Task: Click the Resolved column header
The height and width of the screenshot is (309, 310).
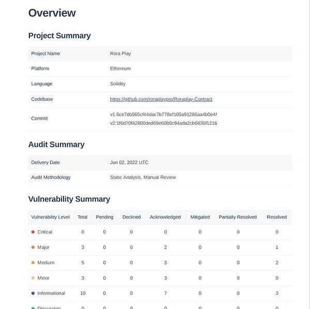Action: (276, 217)
